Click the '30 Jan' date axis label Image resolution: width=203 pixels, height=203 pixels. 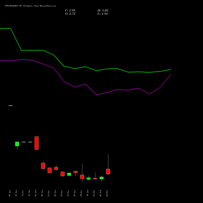[88, 193]
